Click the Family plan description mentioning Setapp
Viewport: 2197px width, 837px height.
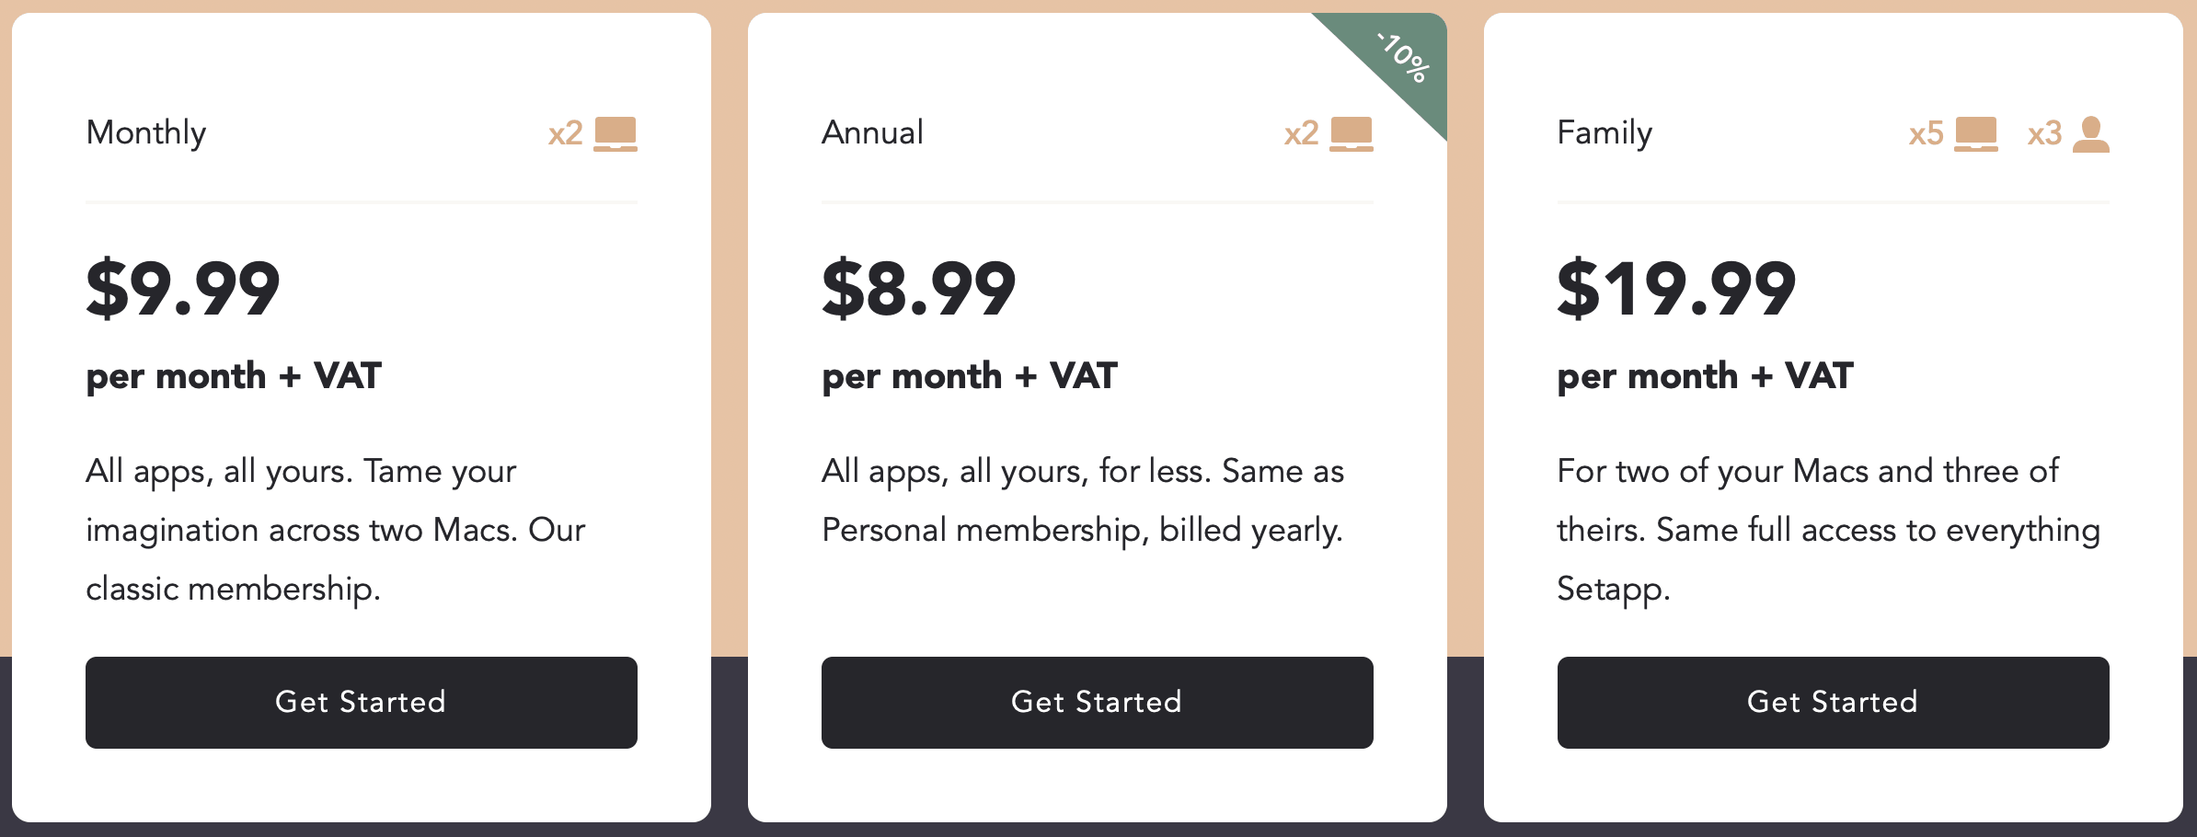pos(1829,531)
